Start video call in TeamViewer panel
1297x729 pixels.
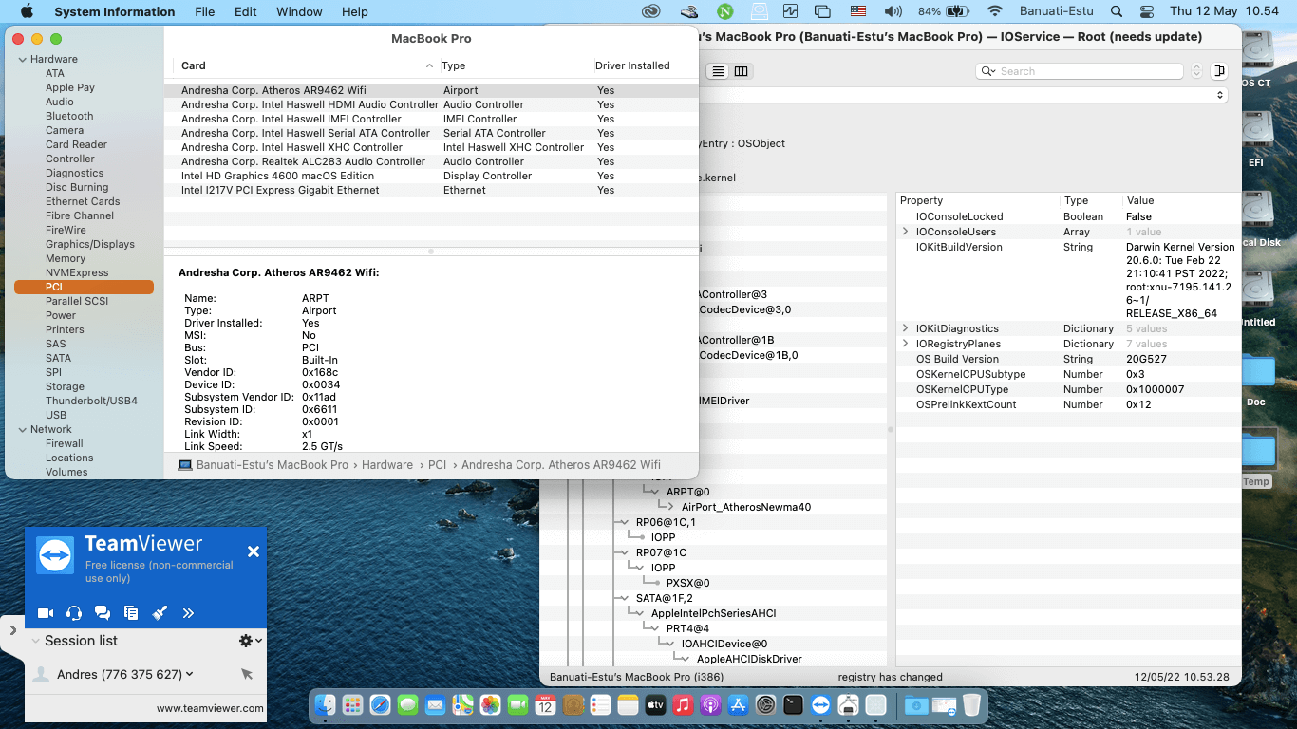coord(45,613)
